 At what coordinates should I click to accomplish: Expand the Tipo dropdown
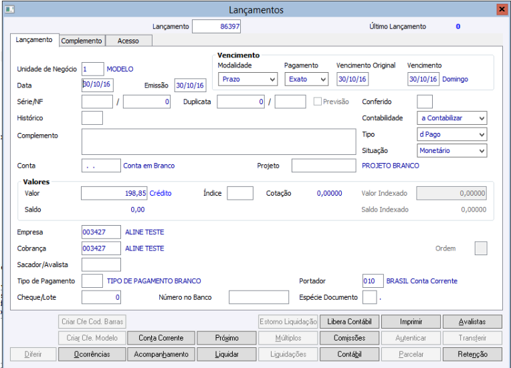point(451,135)
